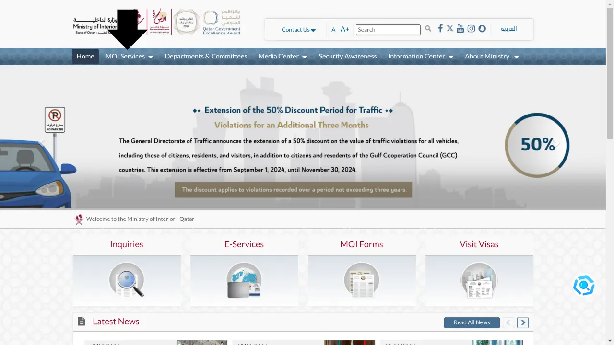The image size is (614, 345).
Task: Open the Facebook page icon
Action: click(440, 29)
